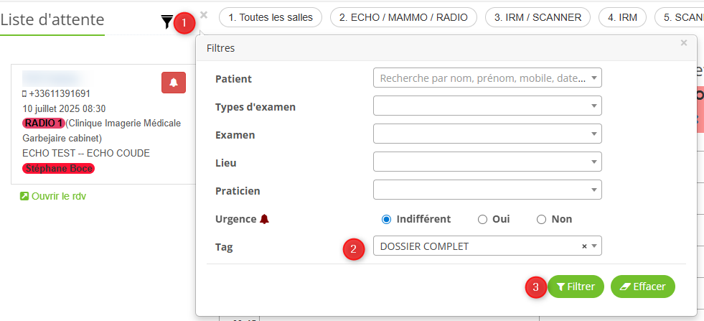This screenshot has width=704, height=321.
Task: Switch to Toutes les salles tab
Action: click(x=271, y=17)
